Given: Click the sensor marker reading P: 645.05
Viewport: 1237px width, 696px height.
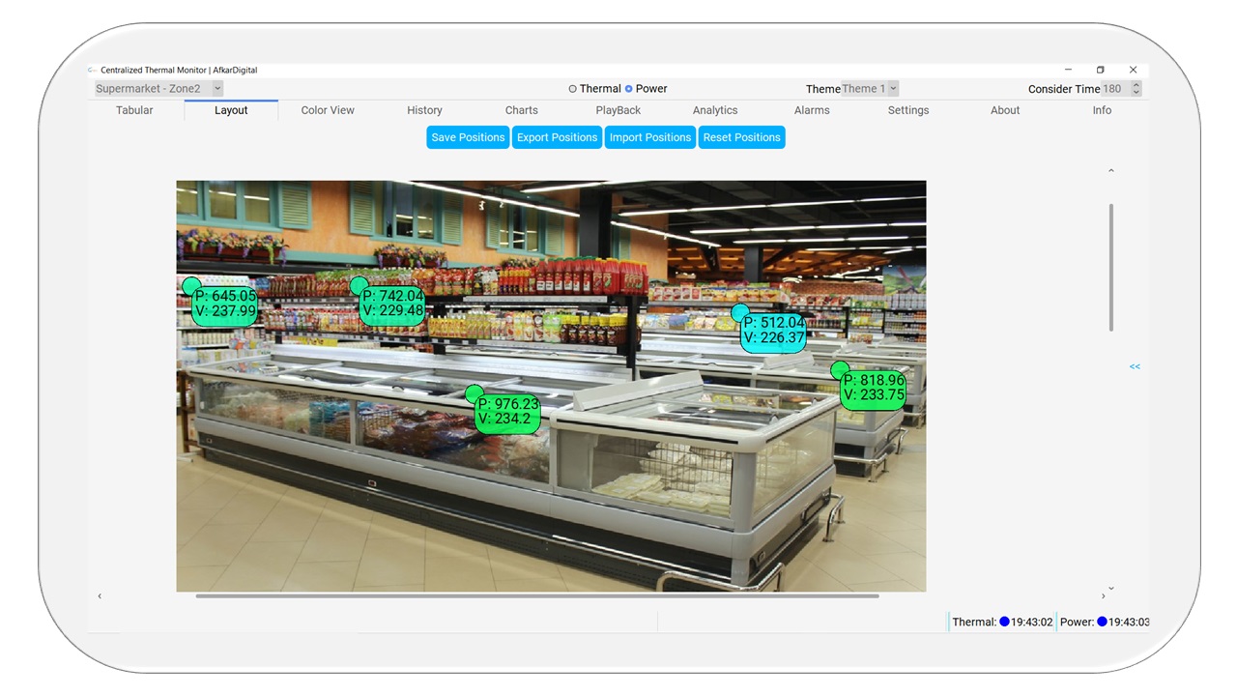Looking at the screenshot, I should coord(224,304).
